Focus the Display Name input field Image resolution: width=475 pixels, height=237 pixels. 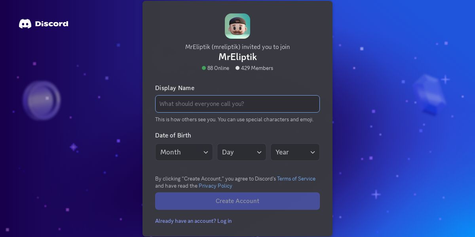click(237, 104)
